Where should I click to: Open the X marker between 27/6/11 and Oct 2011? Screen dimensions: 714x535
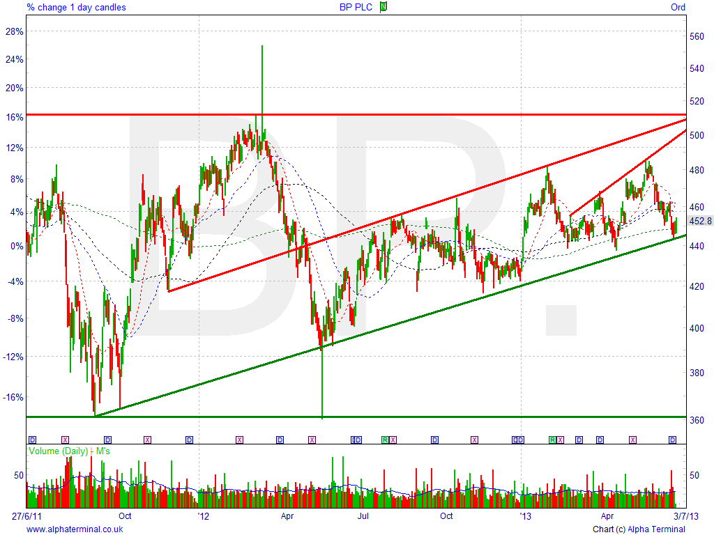pyautogui.click(x=65, y=440)
